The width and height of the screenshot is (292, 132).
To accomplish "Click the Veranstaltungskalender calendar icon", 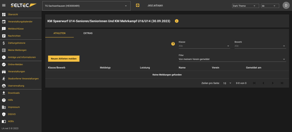I will 4,22.
